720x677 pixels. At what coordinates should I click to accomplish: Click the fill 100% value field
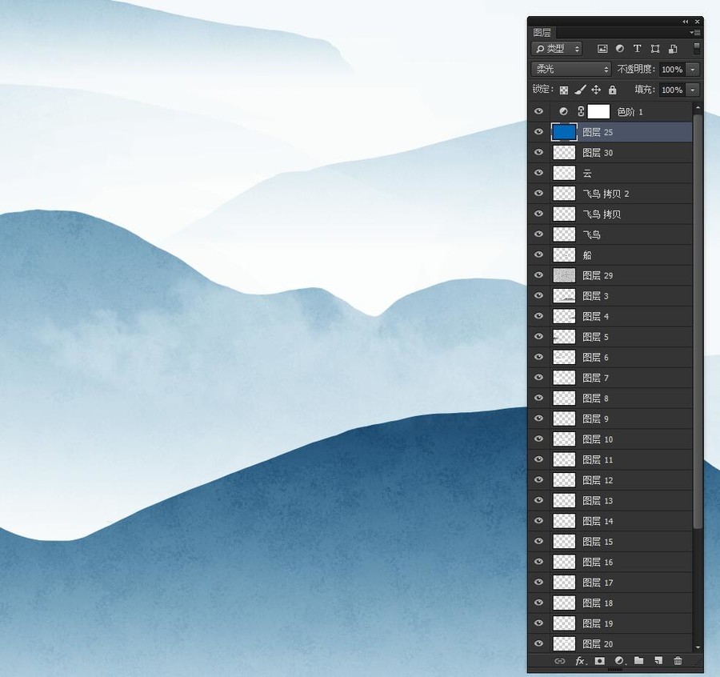pyautogui.click(x=672, y=90)
